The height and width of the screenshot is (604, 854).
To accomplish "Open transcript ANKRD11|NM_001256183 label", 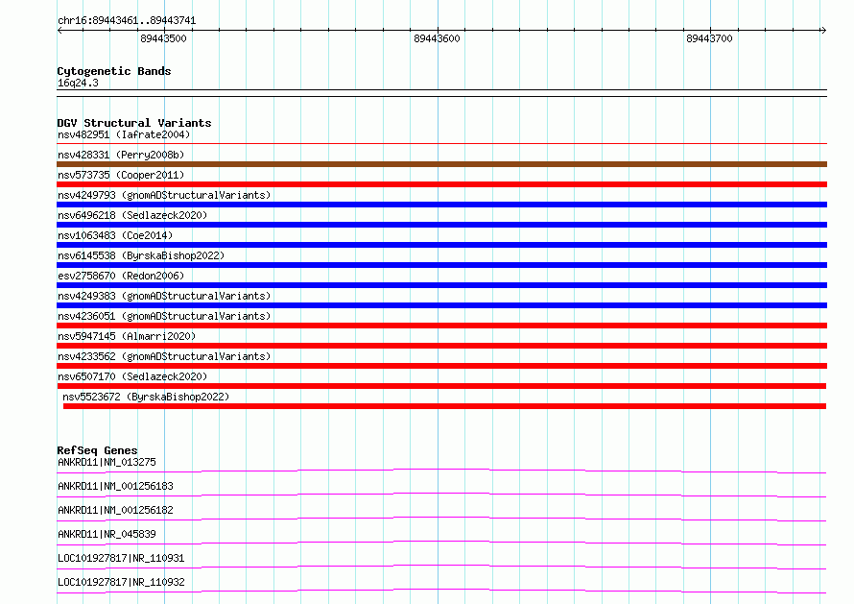I will [115, 486].
